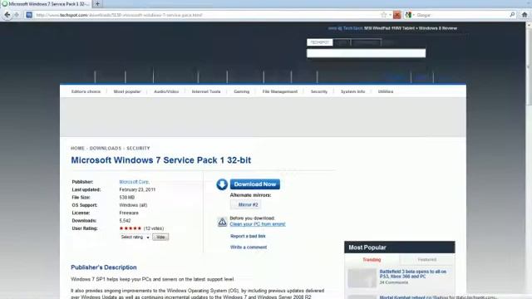Image resolution: width=532 pixels, height=299 pixels.
Task: Click the magnifier icon in browser search box
Action: [x=512, y=15]
